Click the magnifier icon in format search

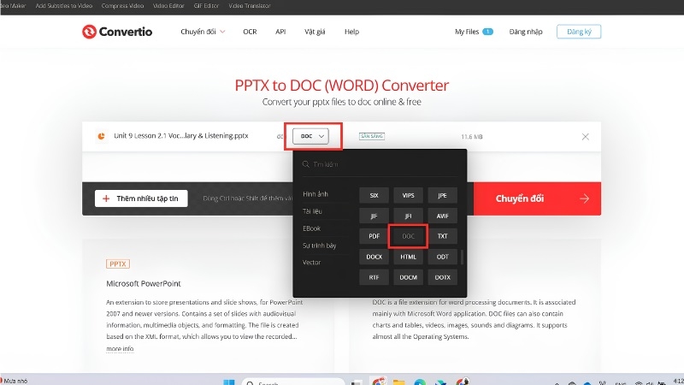pyautogui.click(x=306, y=164)
